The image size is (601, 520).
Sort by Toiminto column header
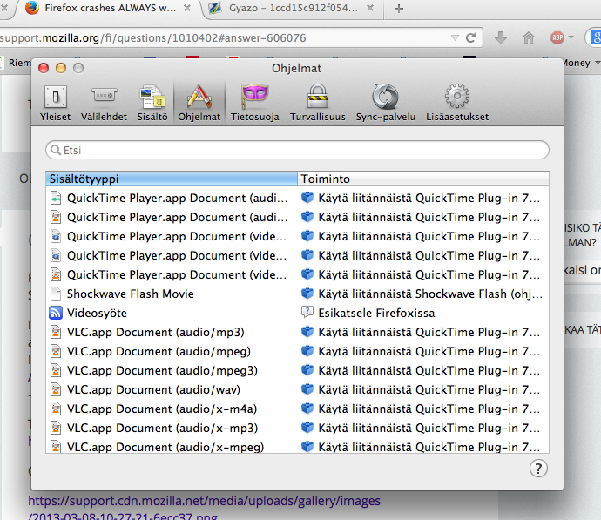coord(423,179)
